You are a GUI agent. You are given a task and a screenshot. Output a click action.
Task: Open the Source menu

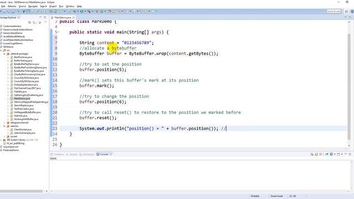click(x=22, y=6)
